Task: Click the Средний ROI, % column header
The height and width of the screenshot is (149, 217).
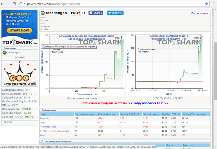Action: (131, 114)
